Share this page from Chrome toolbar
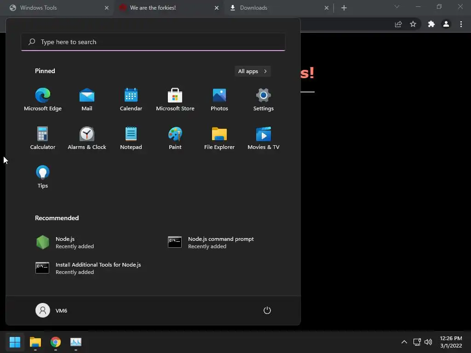The height and width of the screenshot is (353, 471). click(x=398, y=24)
